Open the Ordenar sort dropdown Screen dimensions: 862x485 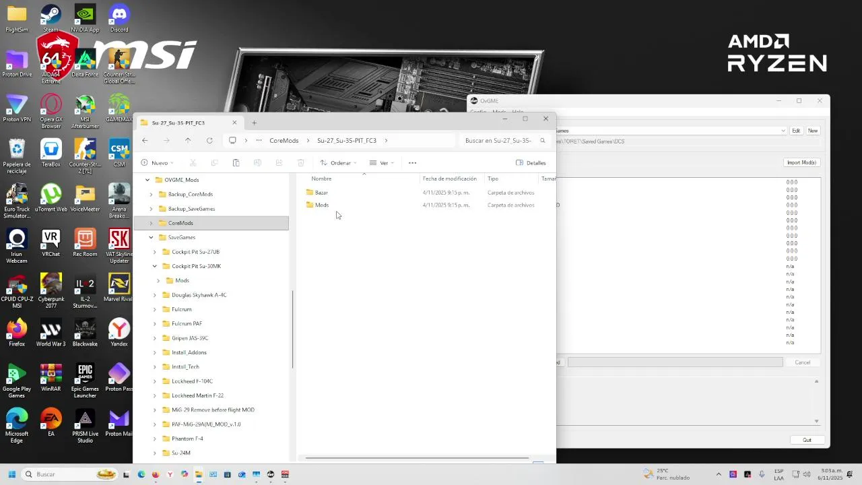(338, 162)
